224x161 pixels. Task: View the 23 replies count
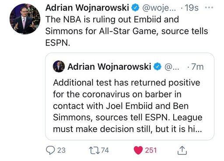61,150
